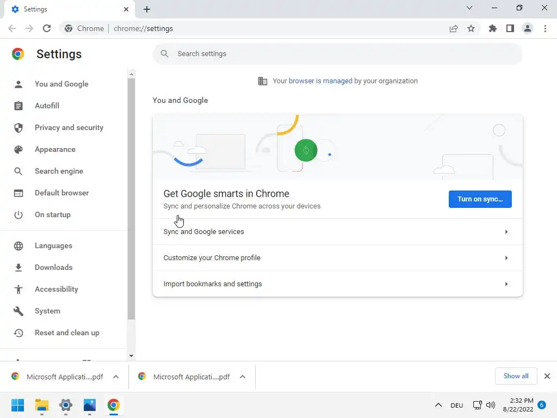The height and width of the screenshot is (418, 557).
Task: Expand Customize your Chrome profile
Action: point(337,257)
